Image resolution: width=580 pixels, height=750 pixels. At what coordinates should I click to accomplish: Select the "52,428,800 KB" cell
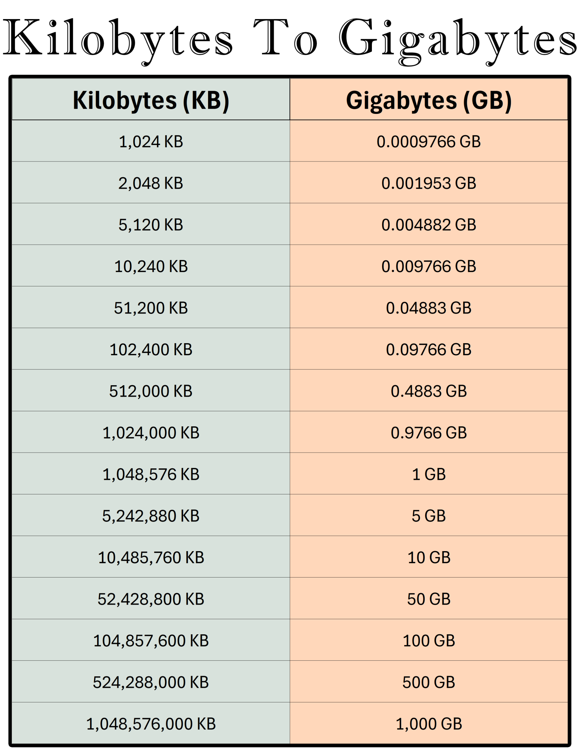pos(151,599)
